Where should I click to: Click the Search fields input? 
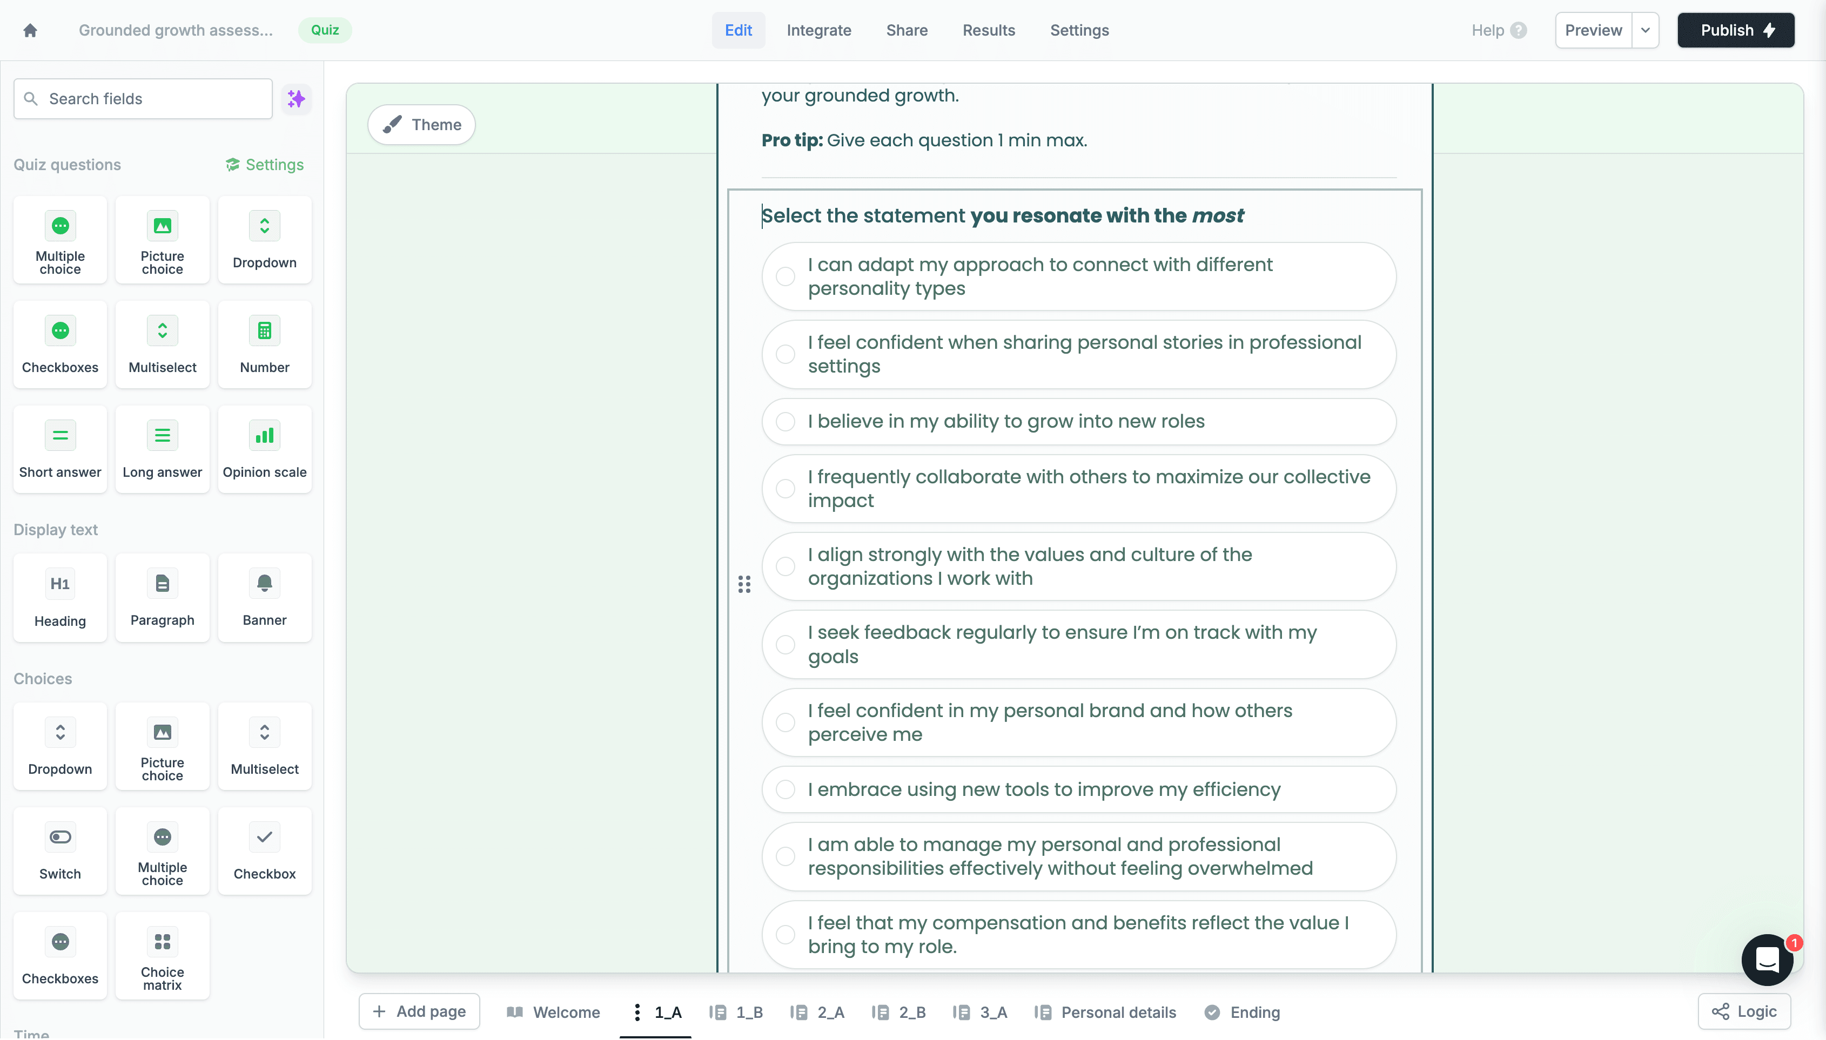click(x=143, y=99)
